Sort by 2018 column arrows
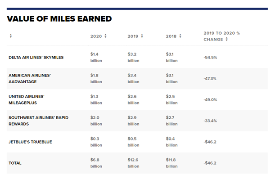271x175 pixels. click(x=180, y=36)
